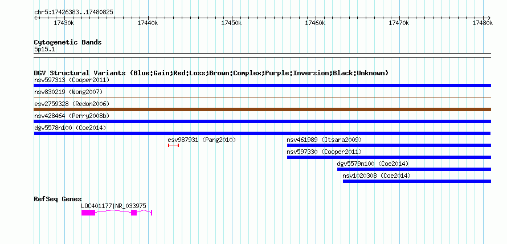Select the large magenta exon of LOC401177
Screen dimensions: 507x244
[88, 213]
